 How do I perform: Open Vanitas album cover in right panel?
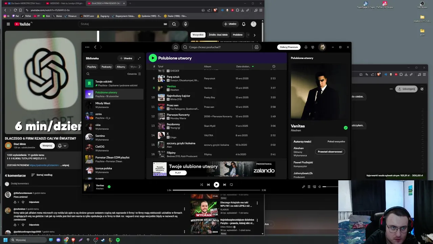[x=318, y=91]
